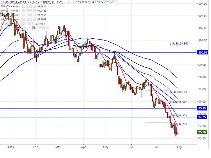The height and width of the screenshot is (158, 211).
Task: Click the indicator value 97.0758
Action: pos(42,15)
